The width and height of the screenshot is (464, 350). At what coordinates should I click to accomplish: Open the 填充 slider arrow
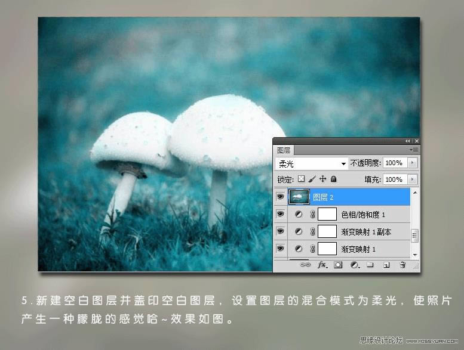click(x=412, y=179)
